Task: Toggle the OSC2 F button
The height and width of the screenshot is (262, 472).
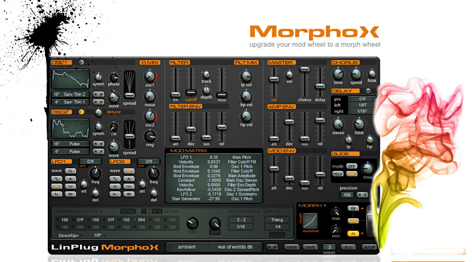Action: [81, 112]
